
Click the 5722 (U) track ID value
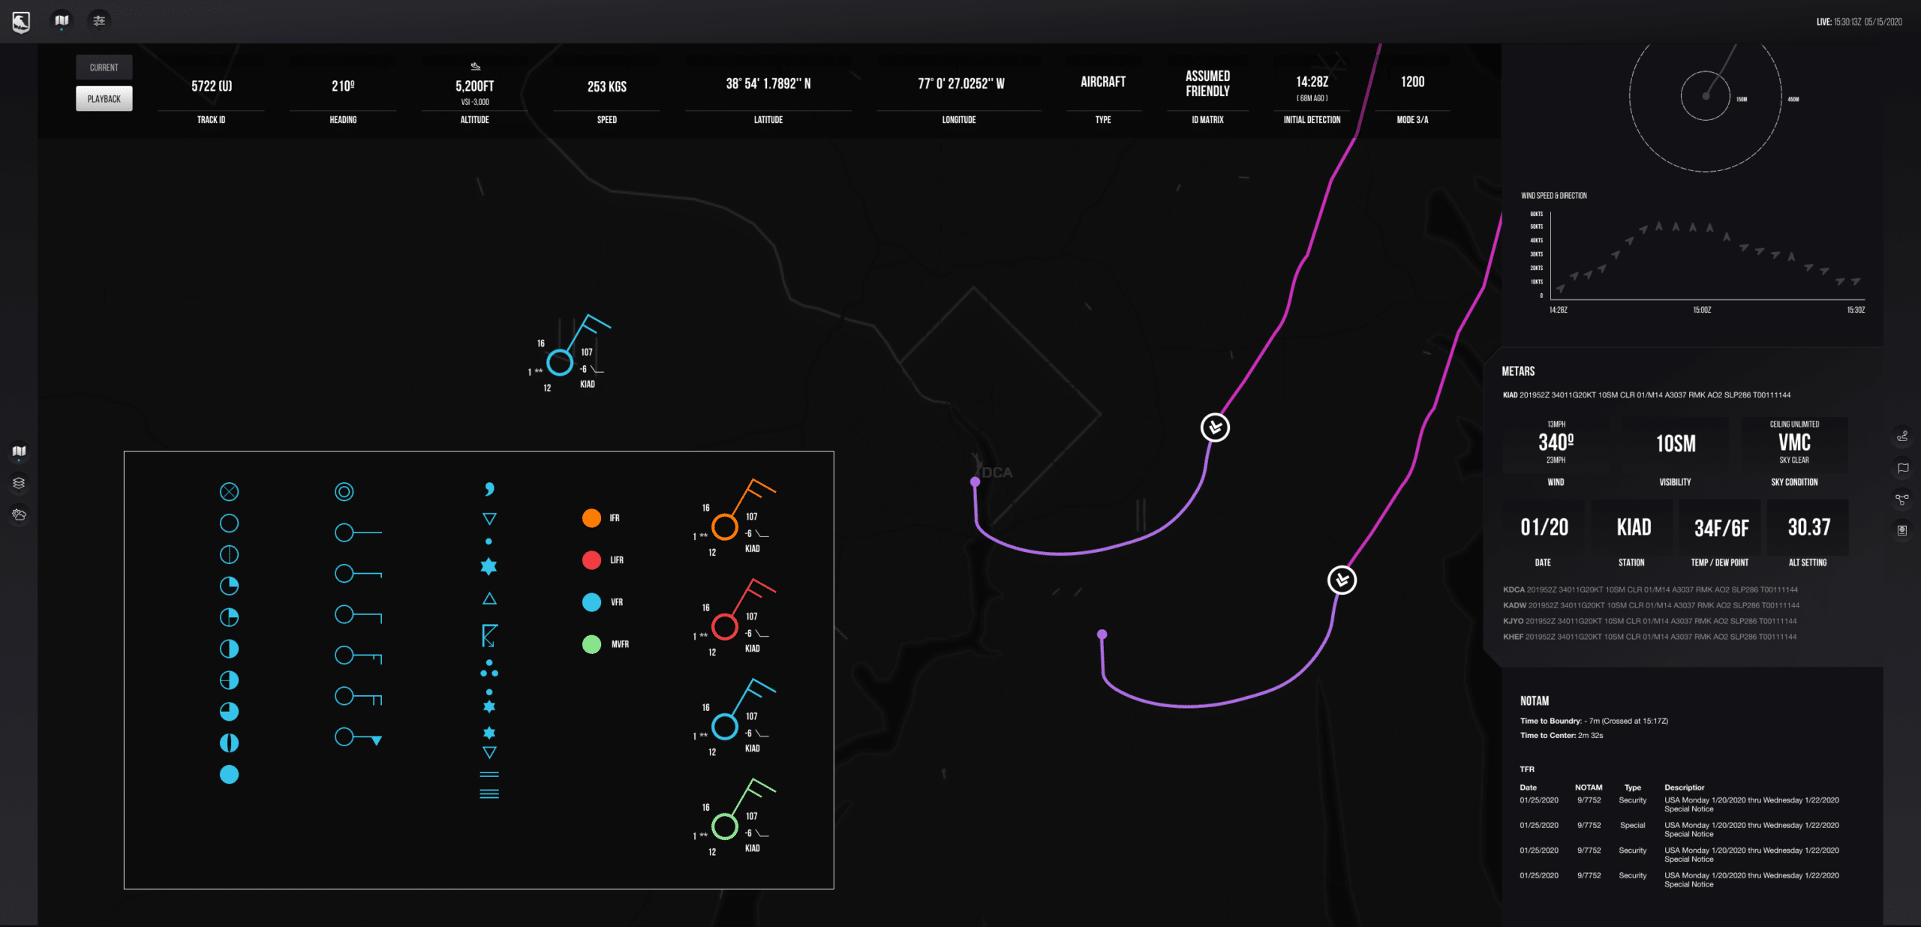click(212, 86)
